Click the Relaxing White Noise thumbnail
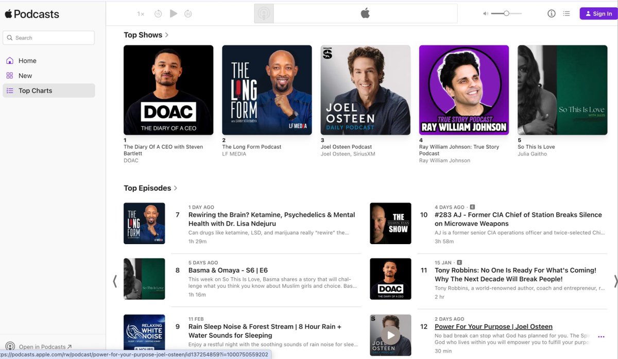This screenshot has width=618, height=359. 144,335
